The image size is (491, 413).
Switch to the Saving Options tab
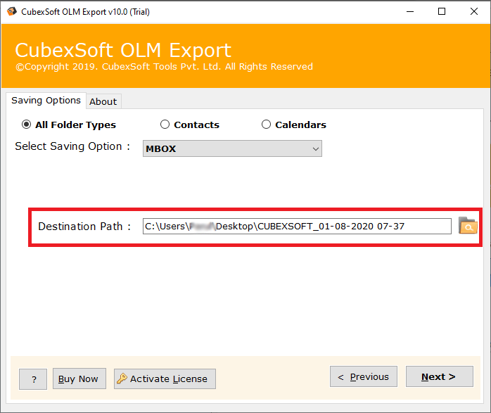coord(46,101)
